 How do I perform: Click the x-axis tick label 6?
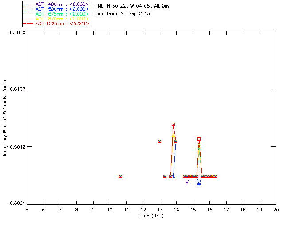coord(43,210)
